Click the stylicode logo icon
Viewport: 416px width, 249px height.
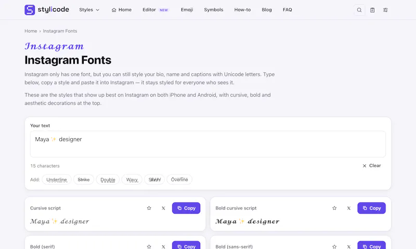(x=30, y=10)
